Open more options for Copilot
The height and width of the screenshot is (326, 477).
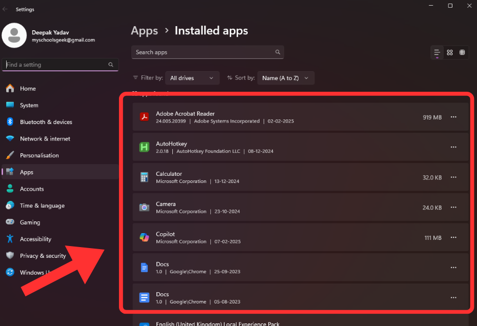453,237
